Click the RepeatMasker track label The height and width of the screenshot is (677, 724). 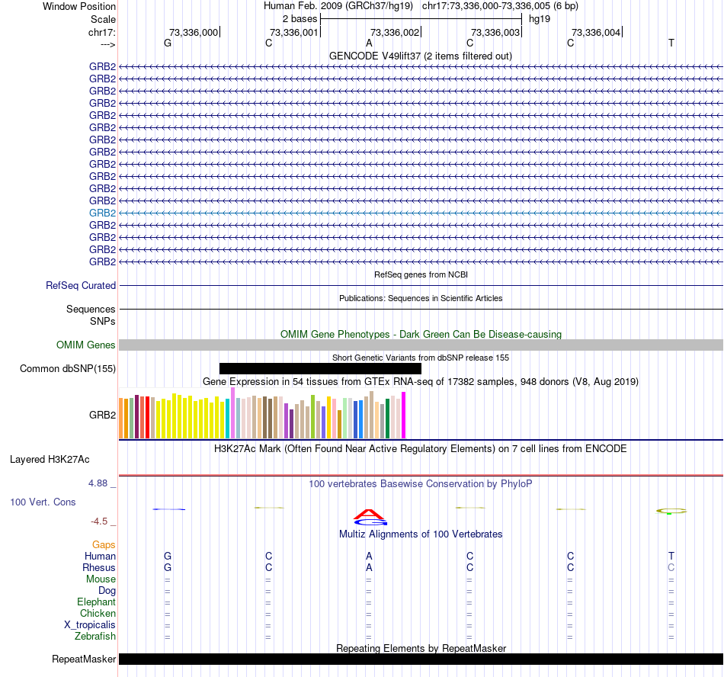[x=84, y=659]
